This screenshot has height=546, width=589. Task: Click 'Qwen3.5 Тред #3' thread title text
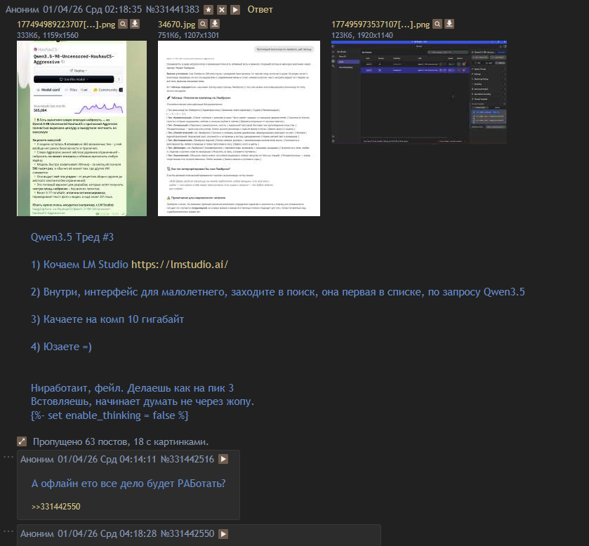tap(72, 237)
